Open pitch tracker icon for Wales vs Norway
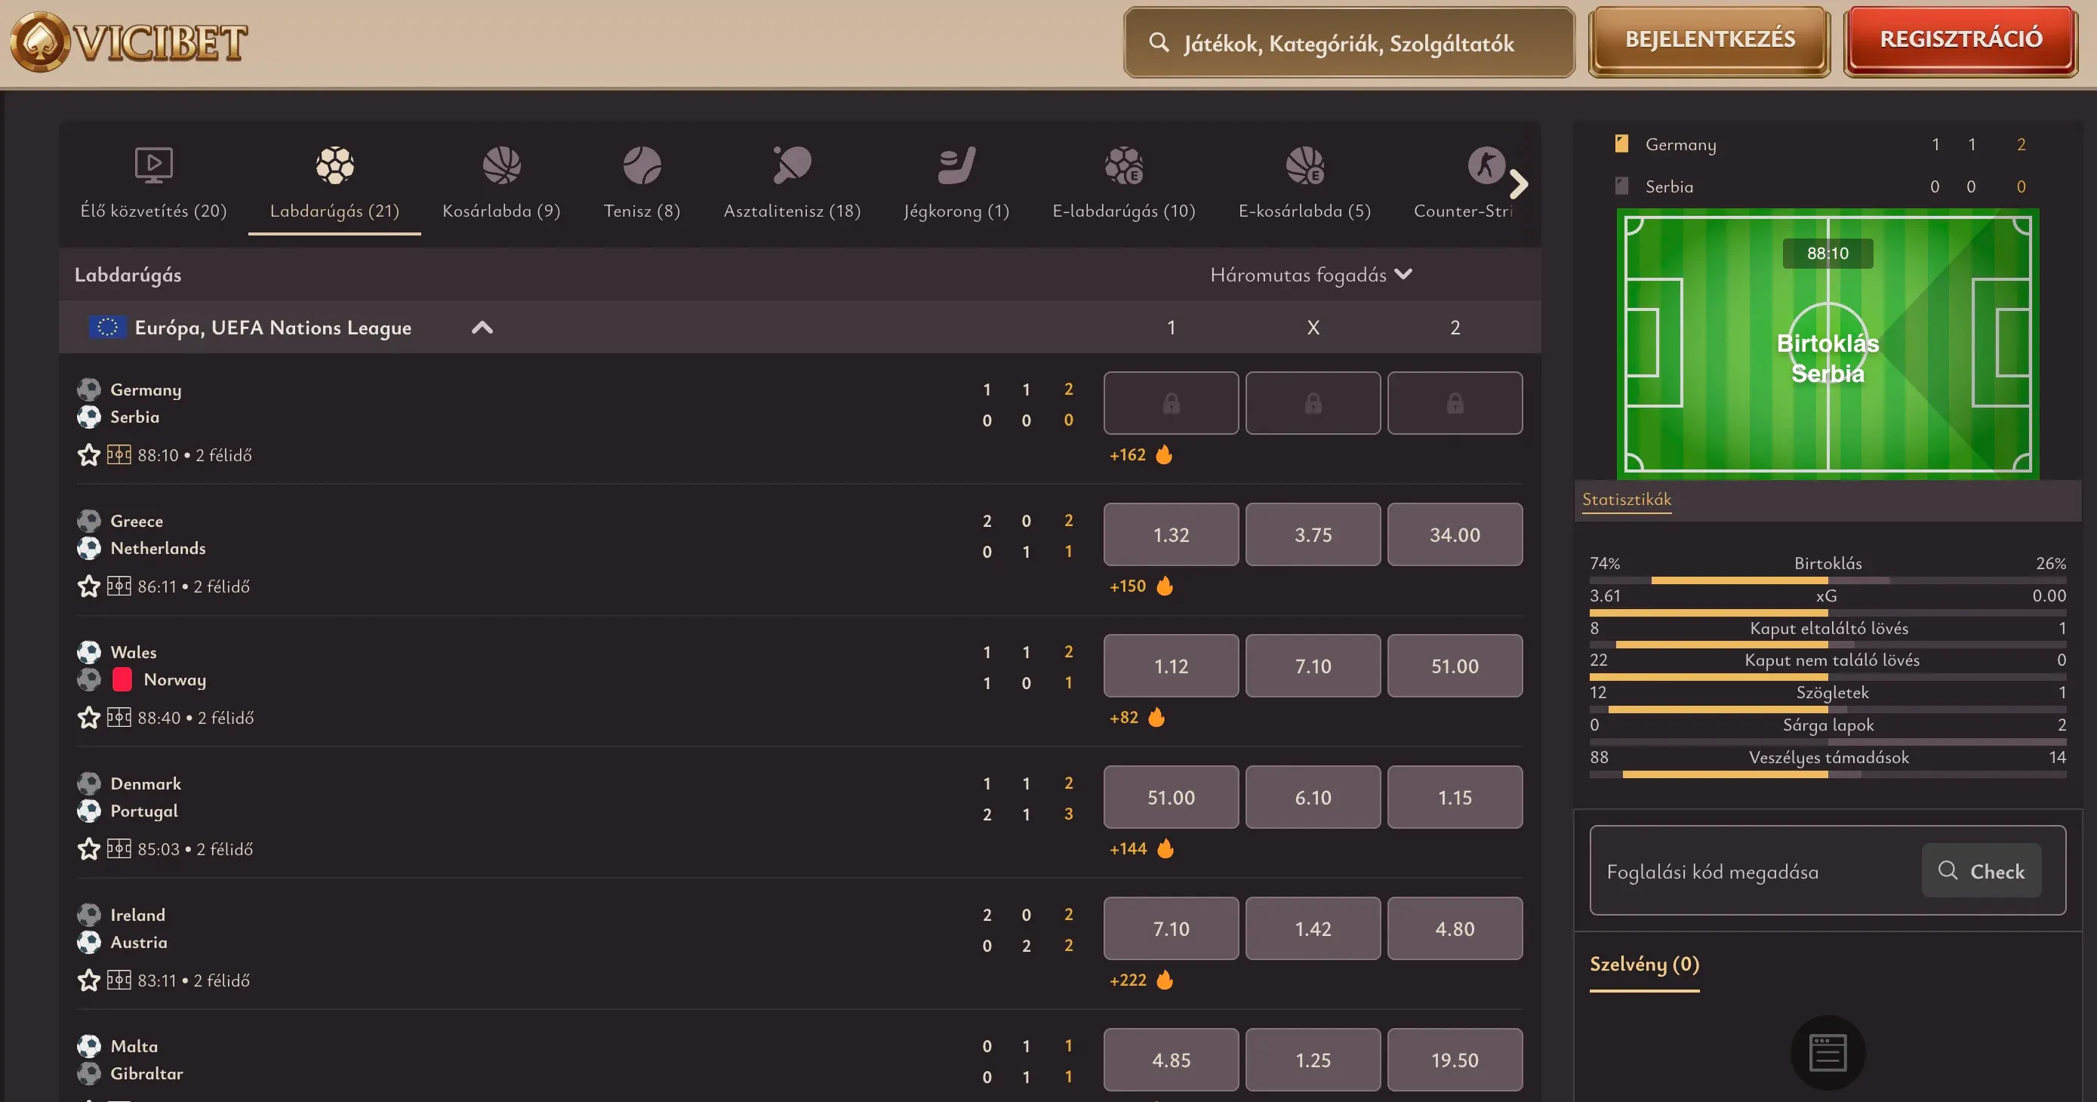This screenshot has width=2097, height=1102. pyautogui.click(x=119, y=716)
